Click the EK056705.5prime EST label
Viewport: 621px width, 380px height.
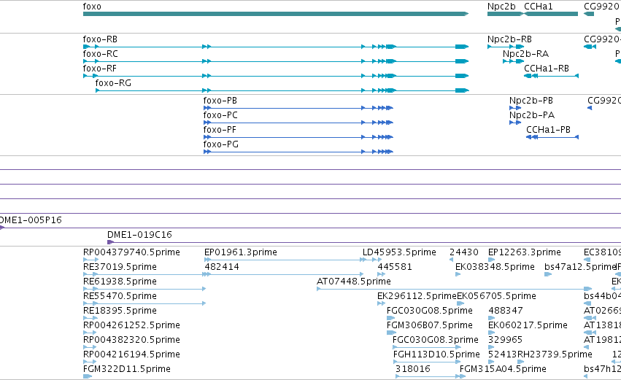[497, 296]
